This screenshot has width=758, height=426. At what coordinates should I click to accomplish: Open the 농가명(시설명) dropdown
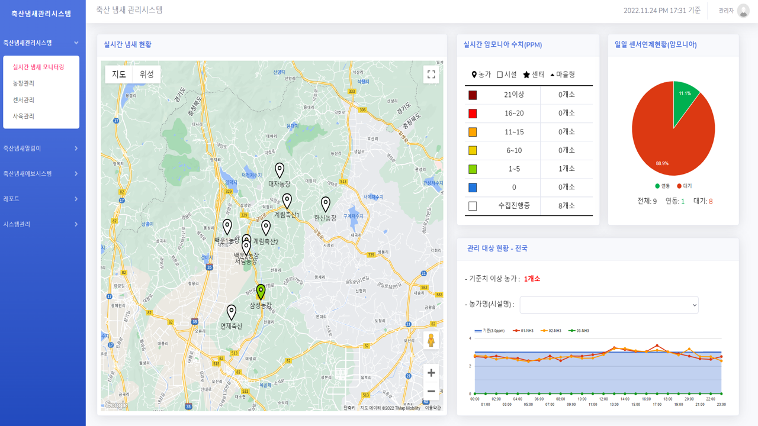coord(609,305)
